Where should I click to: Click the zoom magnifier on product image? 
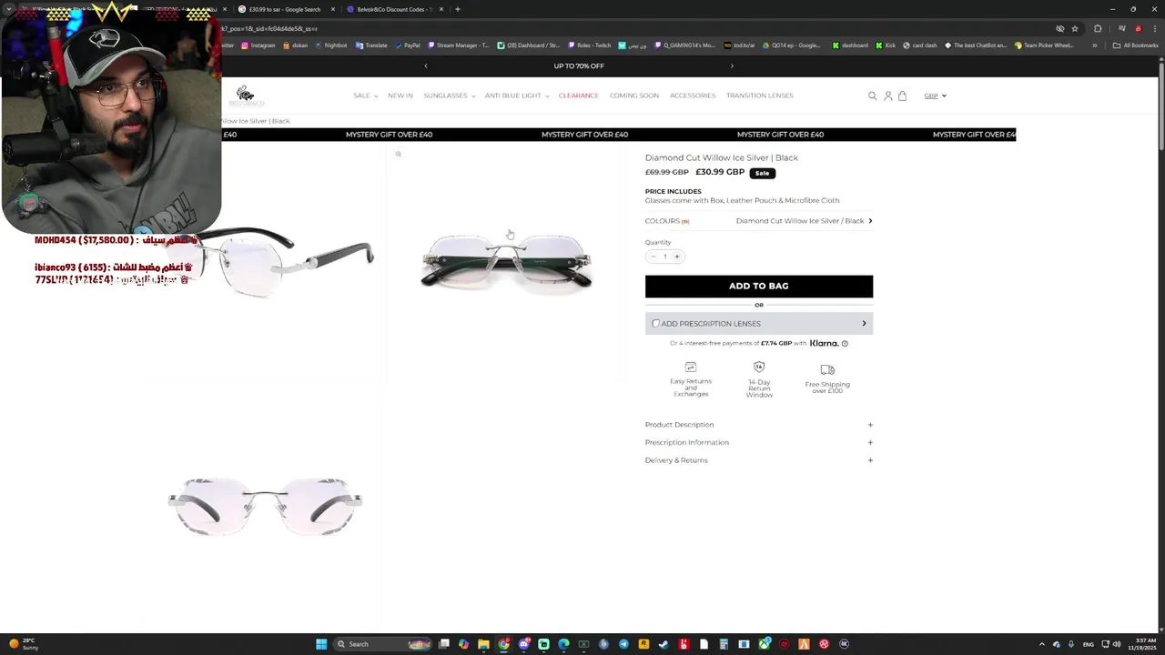(x=398, y=154)
